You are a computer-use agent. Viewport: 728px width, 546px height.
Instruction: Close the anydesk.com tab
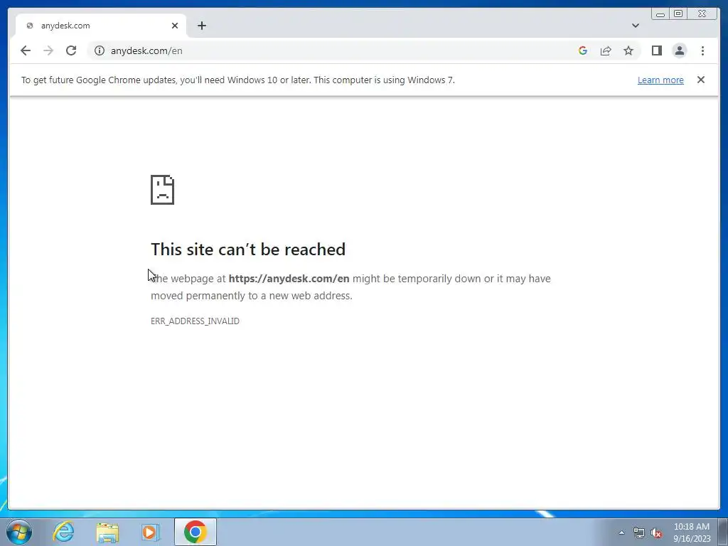click(175, 26)
